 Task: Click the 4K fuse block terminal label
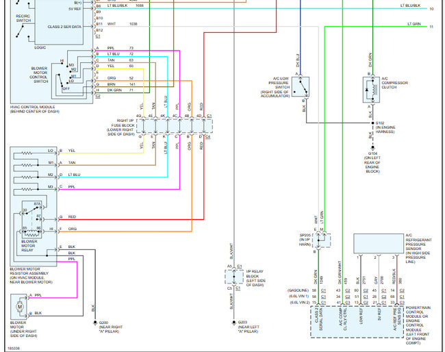tap(163, 116)
